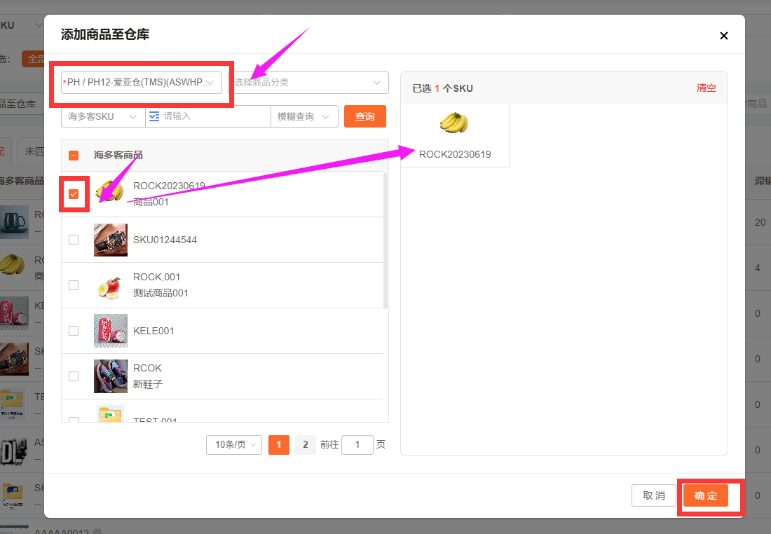Check the SKU01244544 product checkbox
Viewport: 771px width, 534px height.
point(74,240)
